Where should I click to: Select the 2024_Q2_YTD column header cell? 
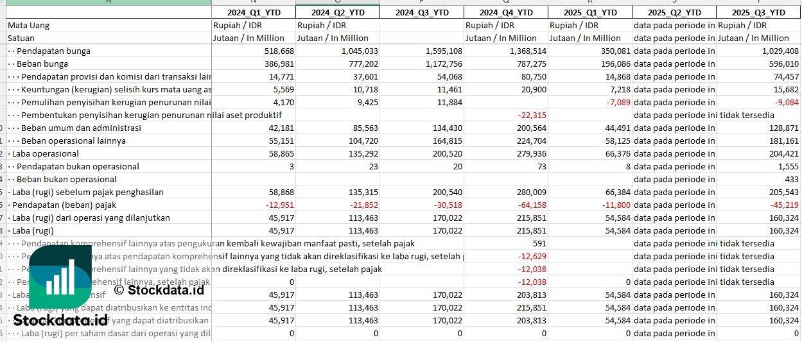point(338,12)
